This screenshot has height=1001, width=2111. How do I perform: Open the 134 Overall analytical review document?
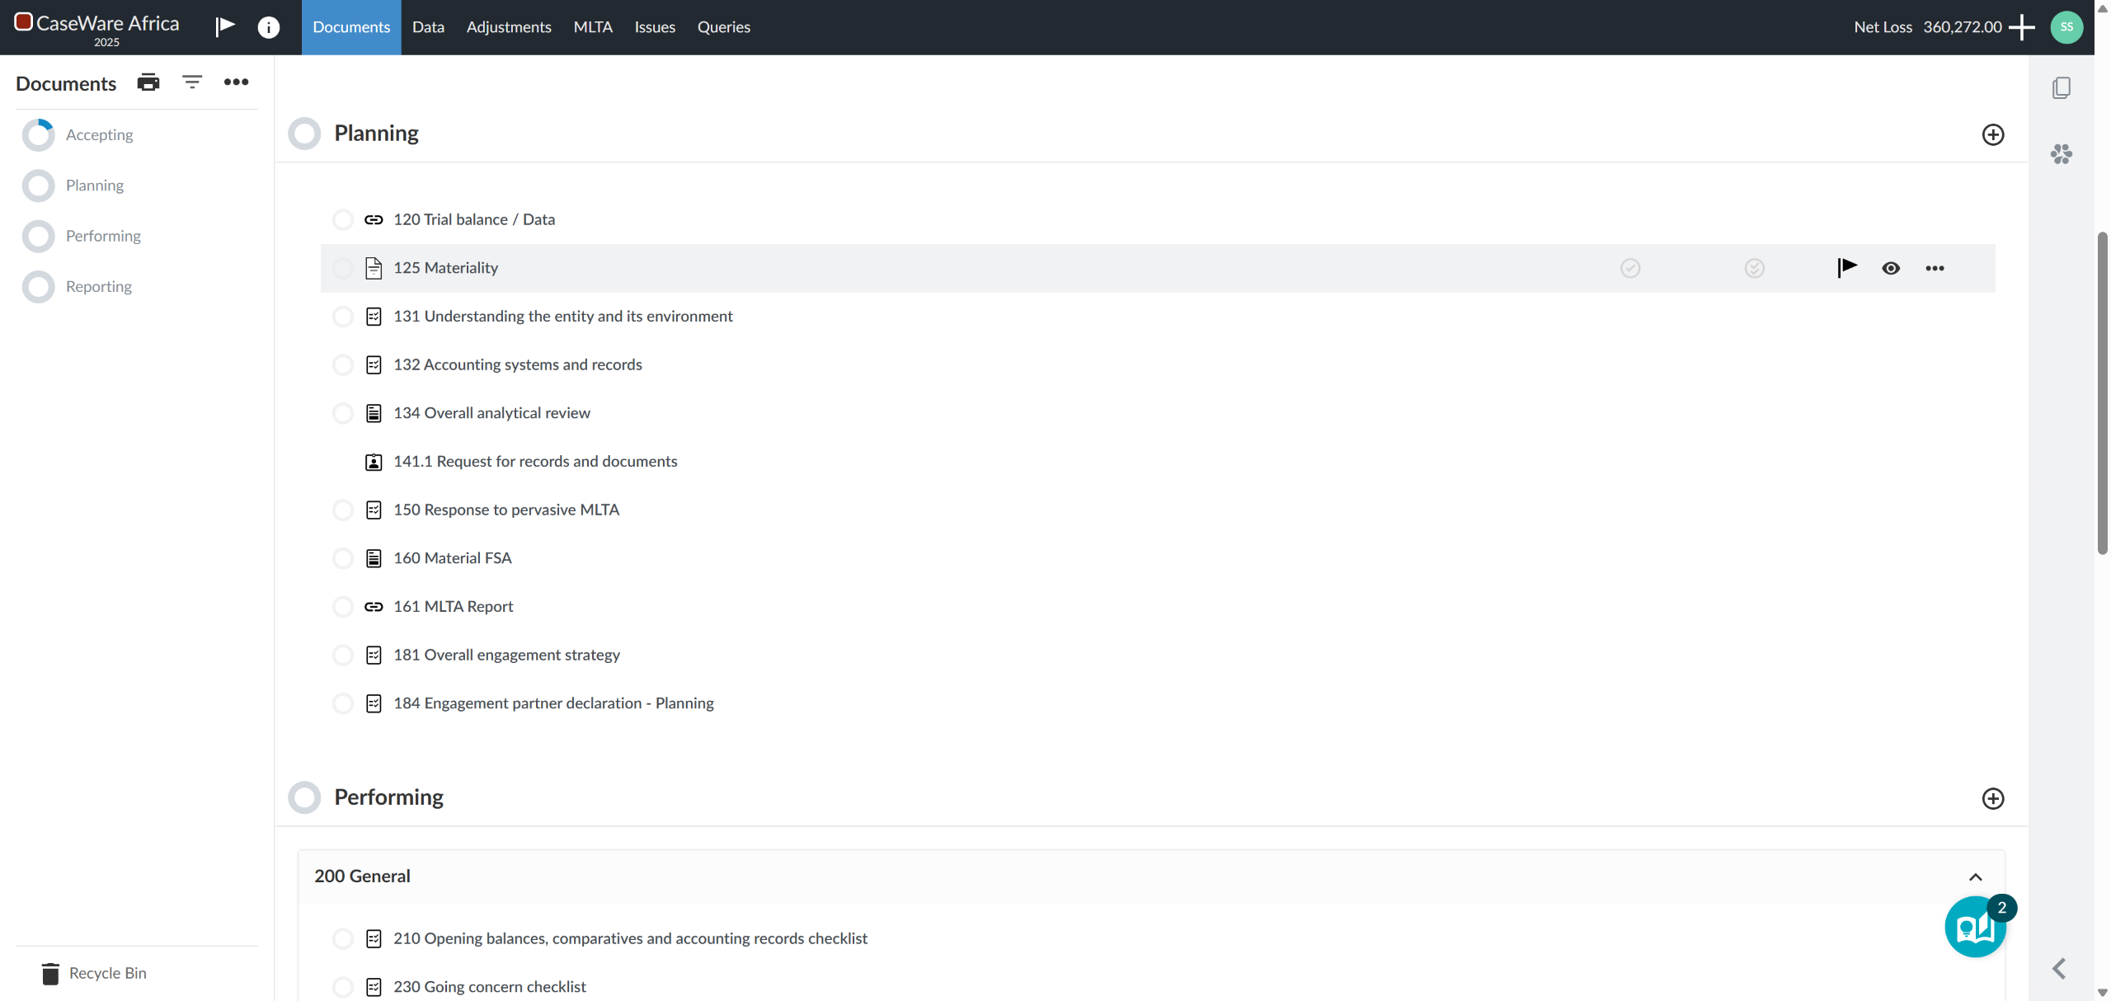pos(491,413)
